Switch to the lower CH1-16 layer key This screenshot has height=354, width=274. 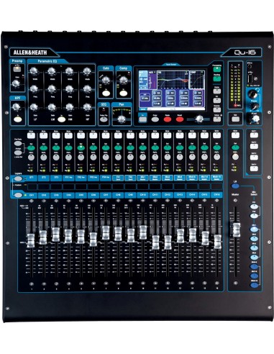pyautogui.click(x=18, y=195)
